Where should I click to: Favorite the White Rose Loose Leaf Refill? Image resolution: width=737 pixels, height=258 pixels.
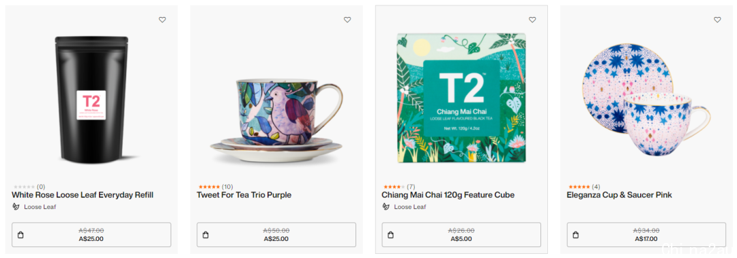[x=162, y=20]
